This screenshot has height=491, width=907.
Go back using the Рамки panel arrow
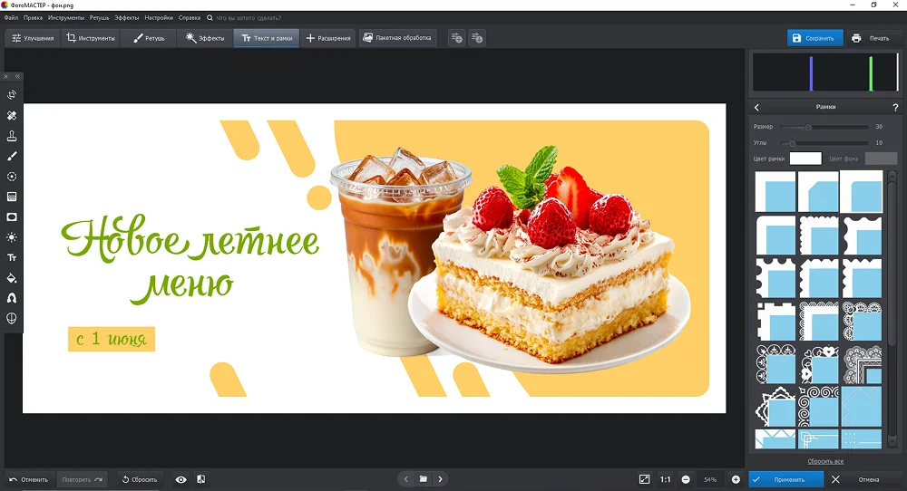pos(757,107)
